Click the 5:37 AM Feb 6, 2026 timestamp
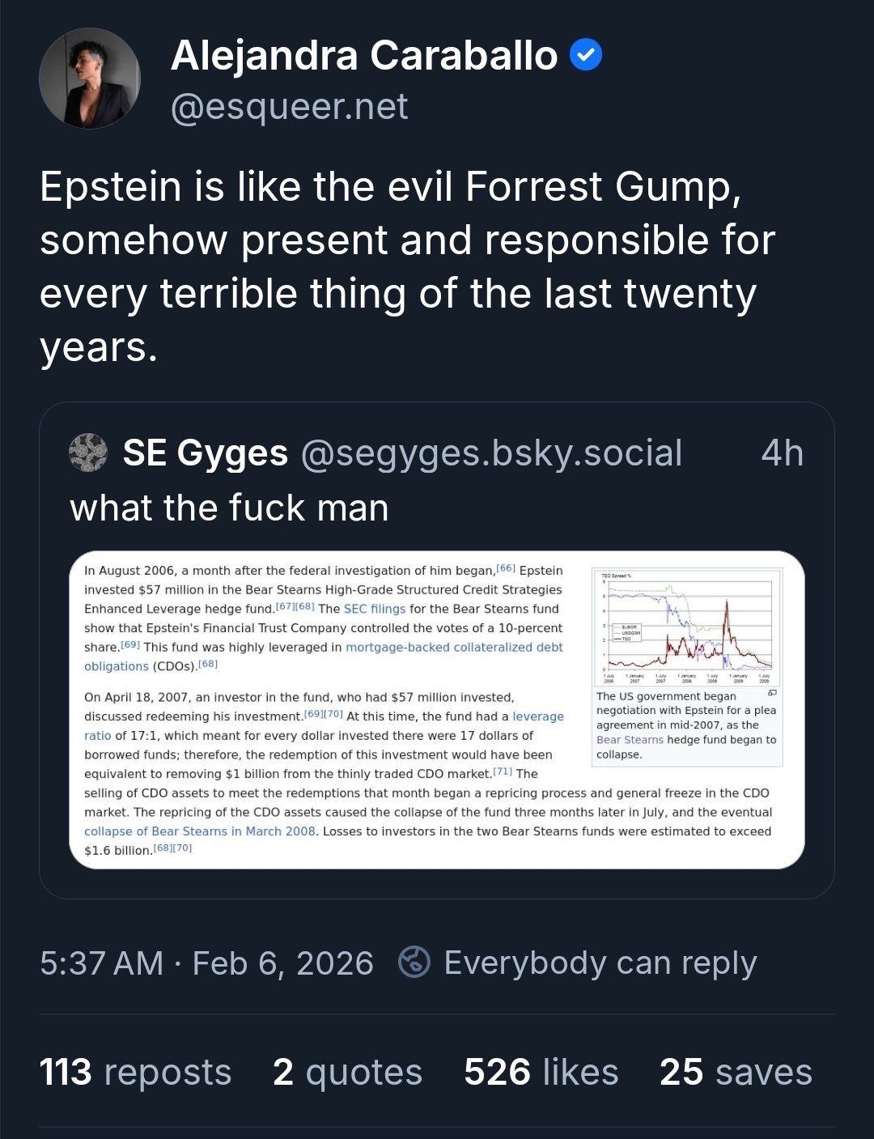Image resolution: width=874 pixels, height=1139 pixels. click(206, 963)
